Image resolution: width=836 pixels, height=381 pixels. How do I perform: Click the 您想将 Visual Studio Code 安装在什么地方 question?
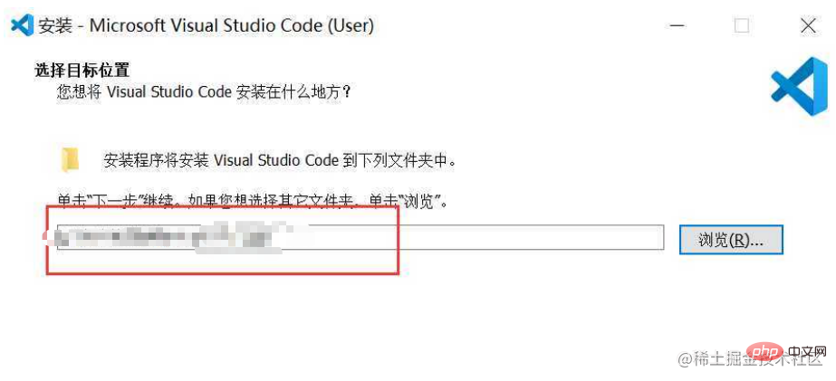click(x=204, y=91)
